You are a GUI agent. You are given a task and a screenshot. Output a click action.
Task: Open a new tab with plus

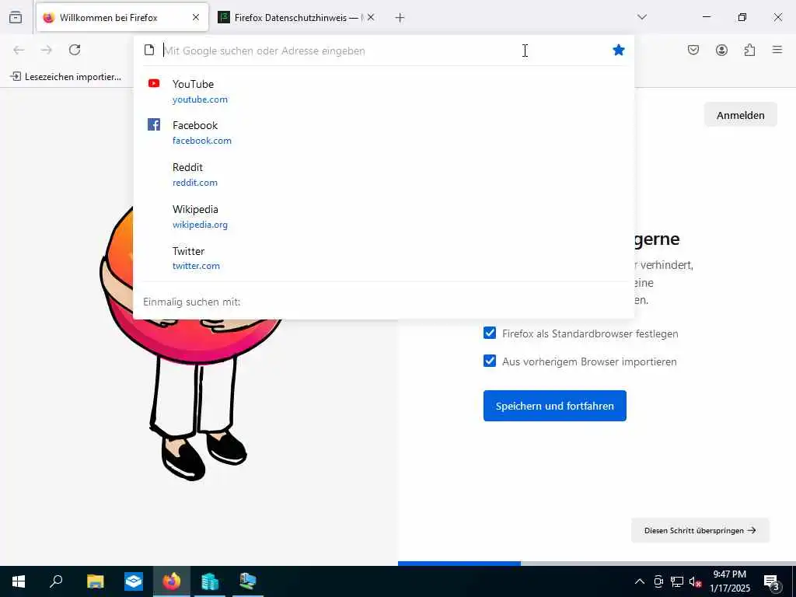click(400, 18)
